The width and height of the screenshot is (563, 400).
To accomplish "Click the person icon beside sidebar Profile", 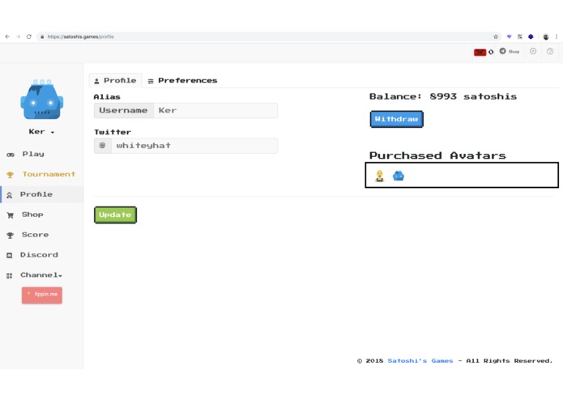I will click(x=10, y=195).
